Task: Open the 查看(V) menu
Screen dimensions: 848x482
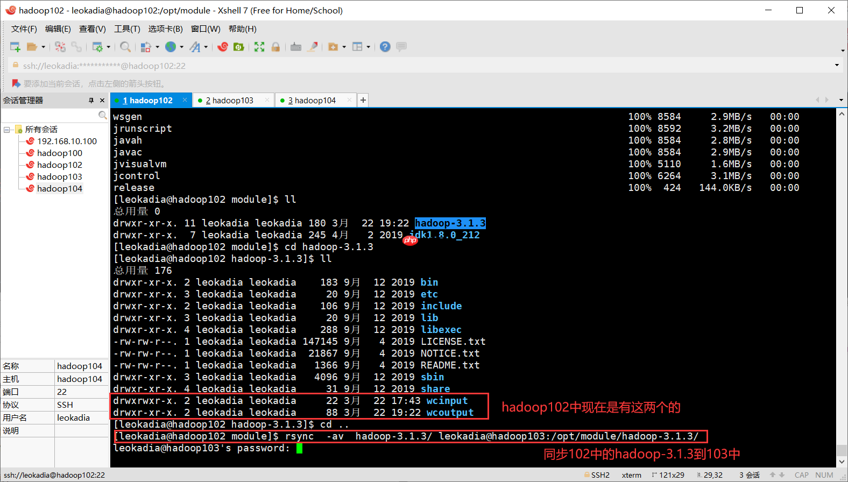Action: [x=93, y=29]
